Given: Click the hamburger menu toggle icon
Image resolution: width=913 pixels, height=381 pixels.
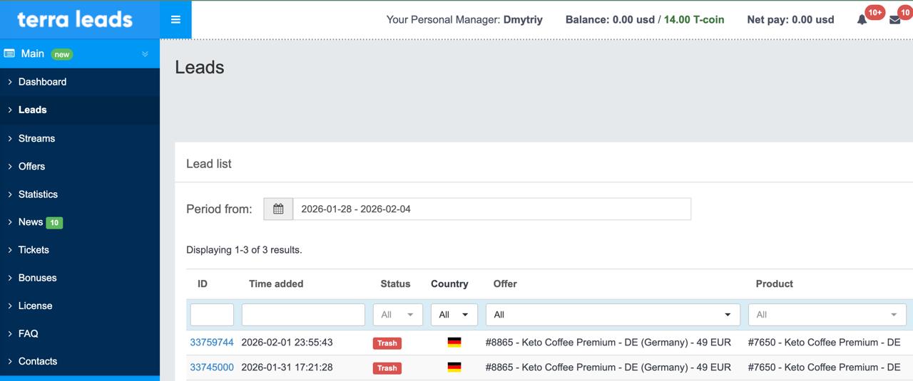Looking at the screenshot, I should 175,19.
